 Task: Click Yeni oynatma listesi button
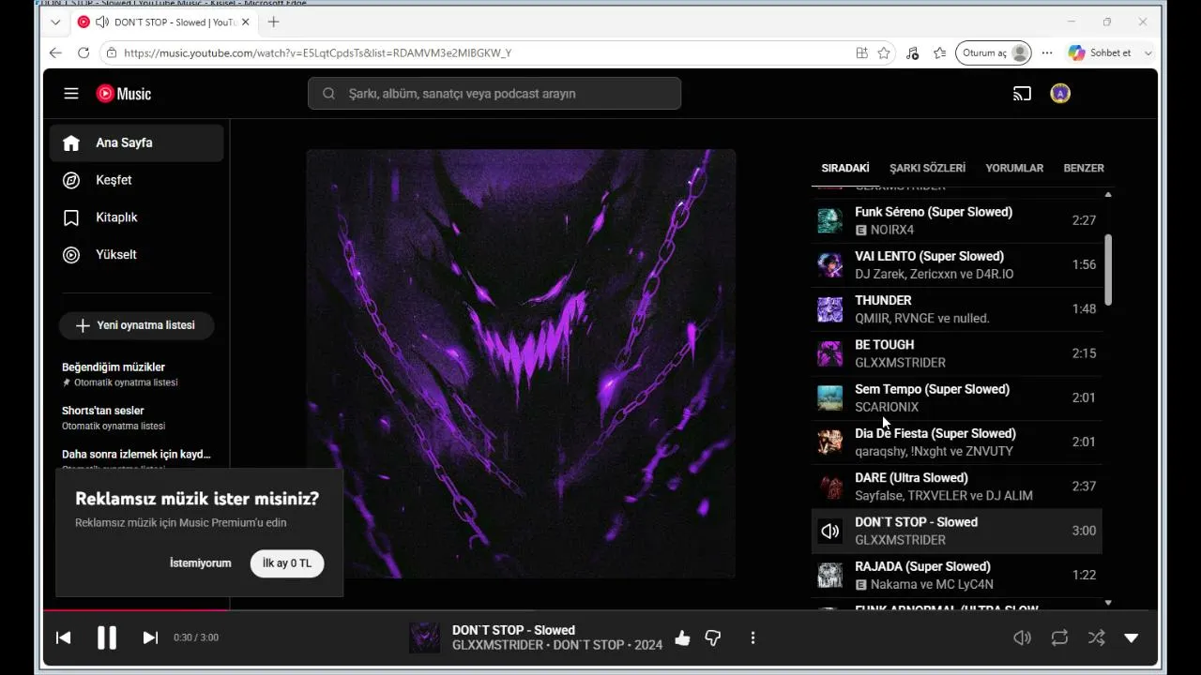click(x=137, y=325)
